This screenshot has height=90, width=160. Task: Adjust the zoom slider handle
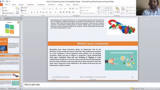[x=151, y=89]
